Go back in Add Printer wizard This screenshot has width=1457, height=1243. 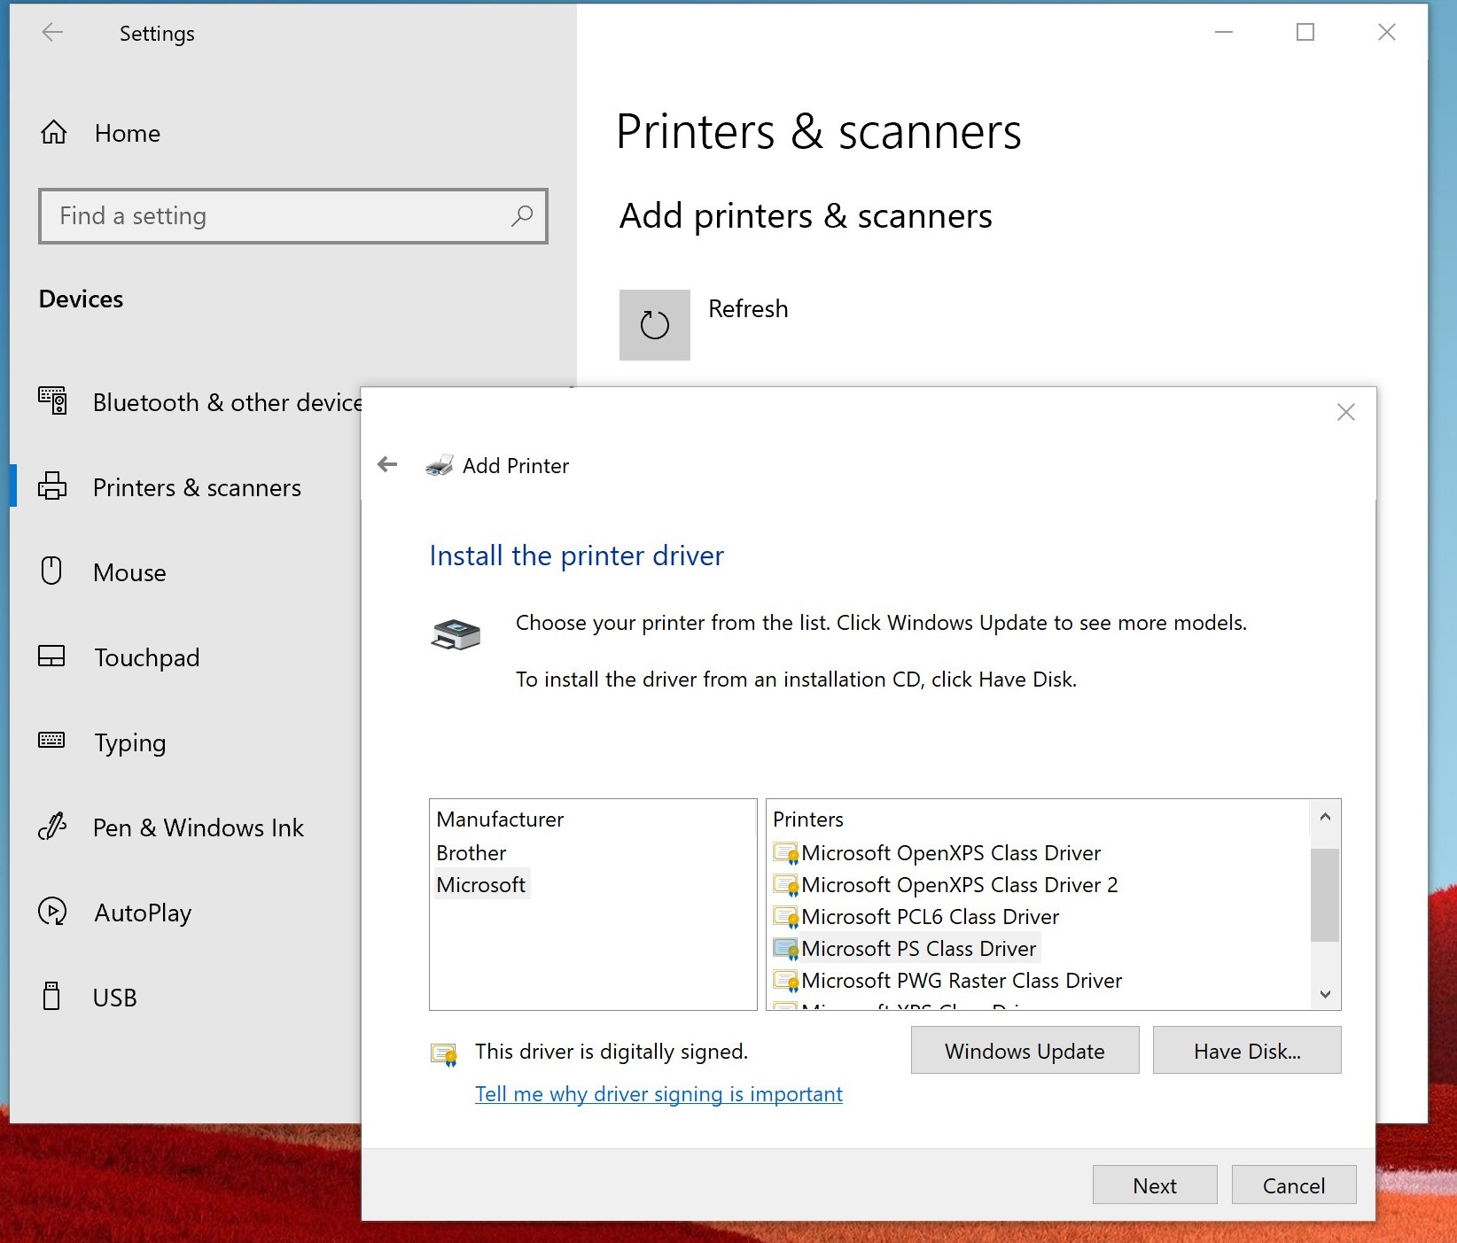(387, 464)
